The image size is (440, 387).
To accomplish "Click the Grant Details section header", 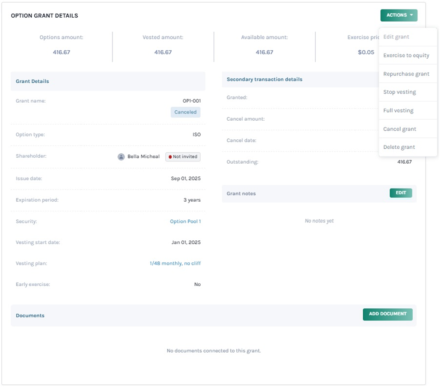I will pyautogui.click(x=33, y=81).
